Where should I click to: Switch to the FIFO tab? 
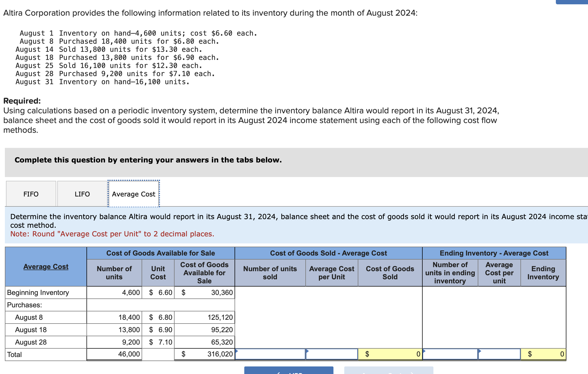pos(31,194)
